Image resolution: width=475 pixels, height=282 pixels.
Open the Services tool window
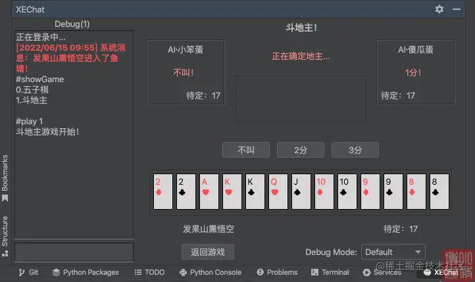[x=382, y=272]
